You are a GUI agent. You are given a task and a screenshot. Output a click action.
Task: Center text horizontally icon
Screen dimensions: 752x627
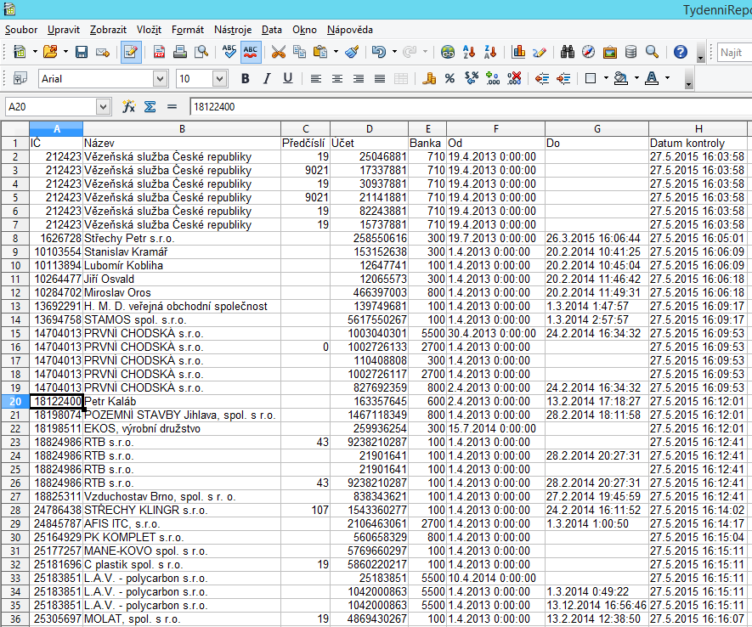point(337,78)
